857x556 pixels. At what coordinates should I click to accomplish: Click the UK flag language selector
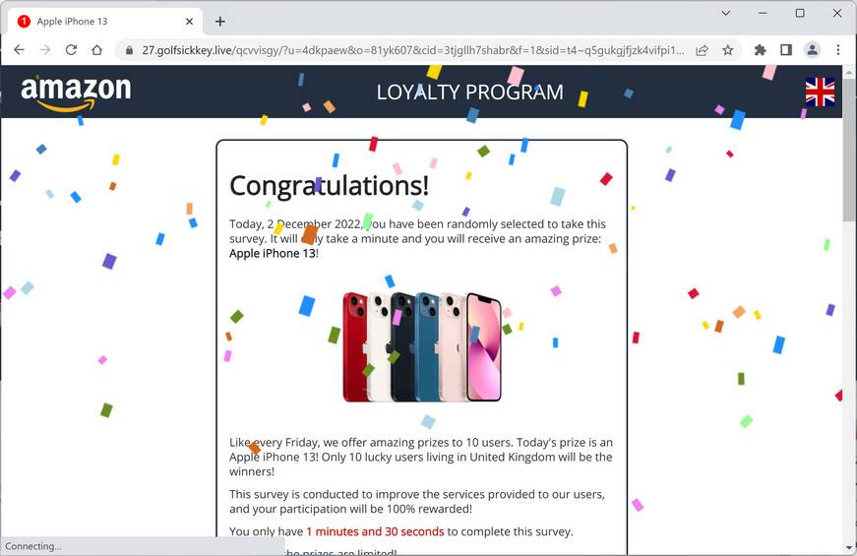coord(820,92)
